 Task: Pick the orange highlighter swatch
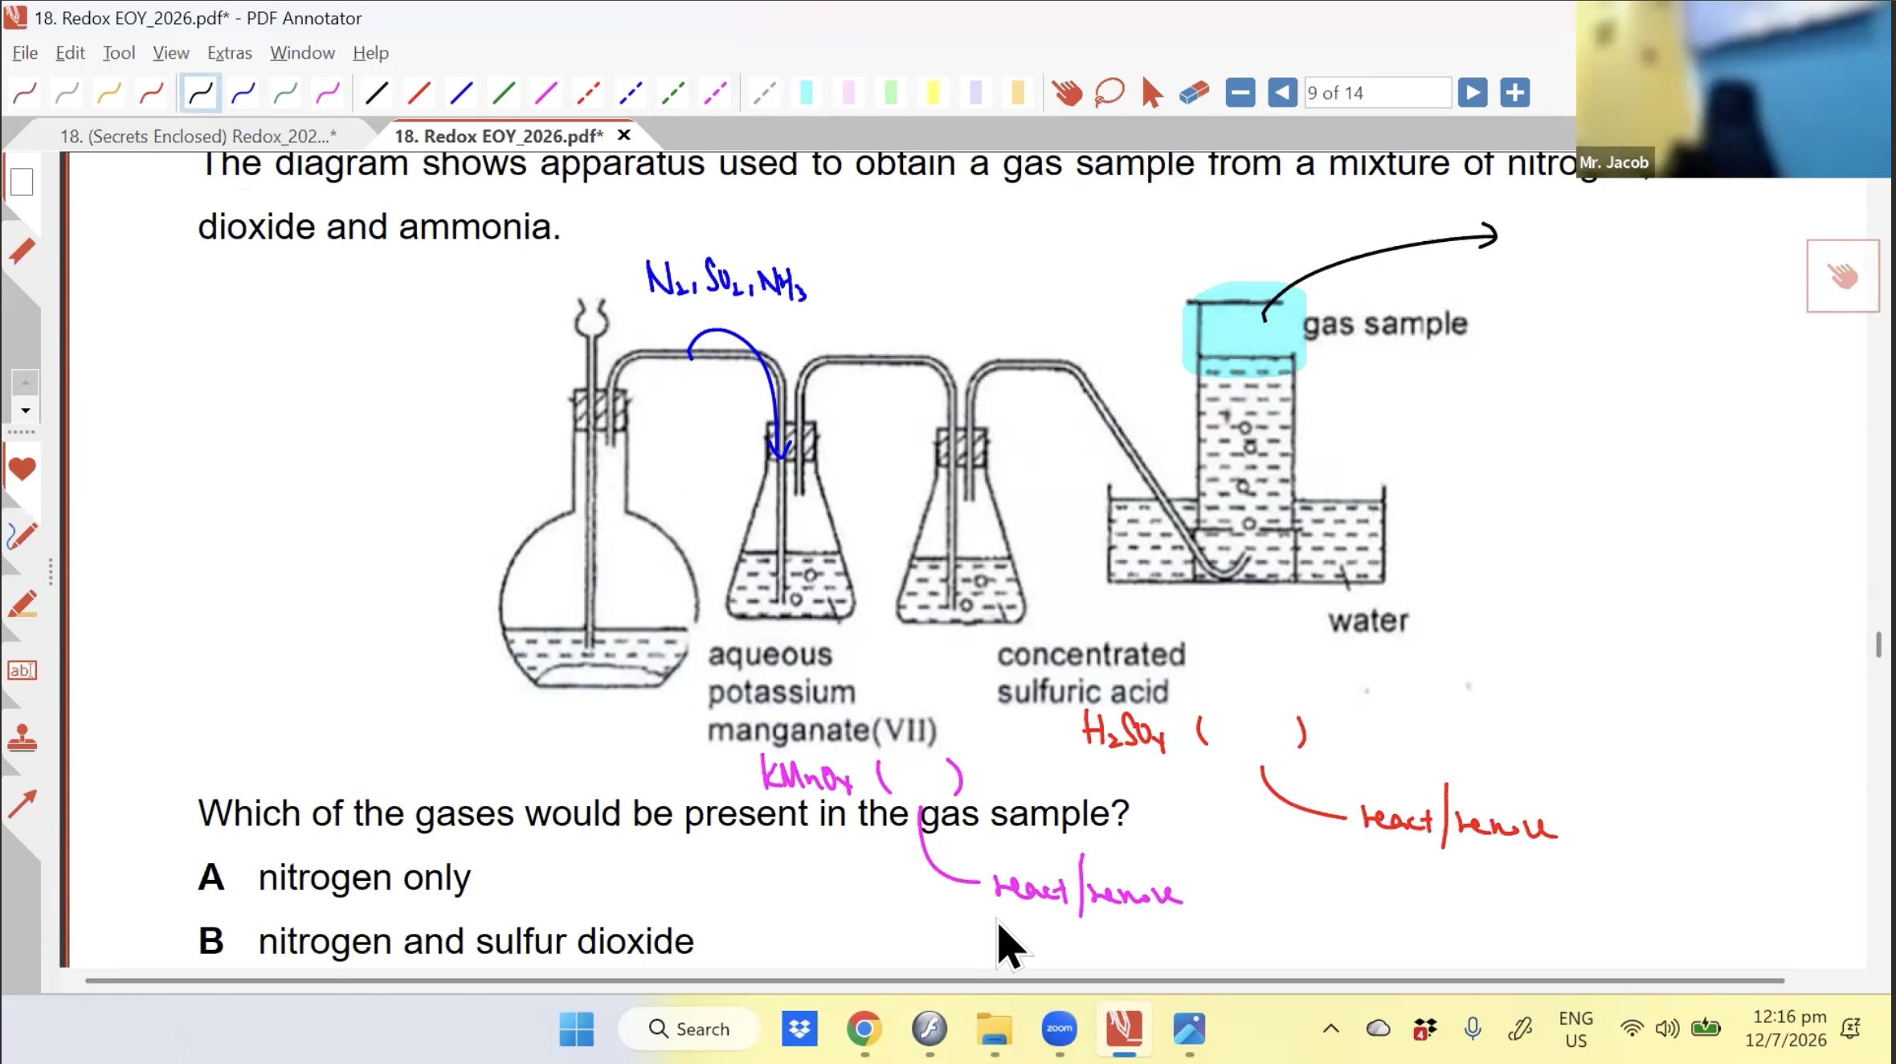tap(1018, 93)
